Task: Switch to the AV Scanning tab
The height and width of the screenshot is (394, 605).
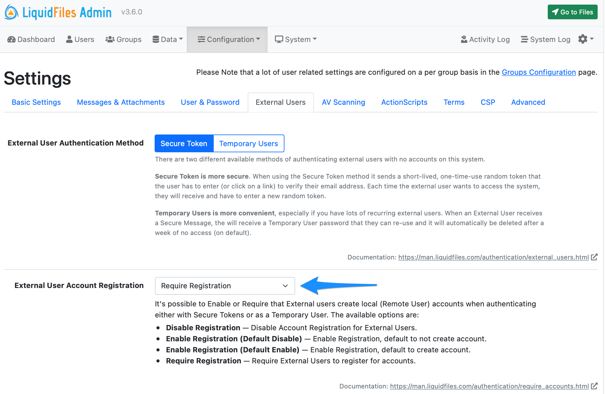Action: pos(343,102)
